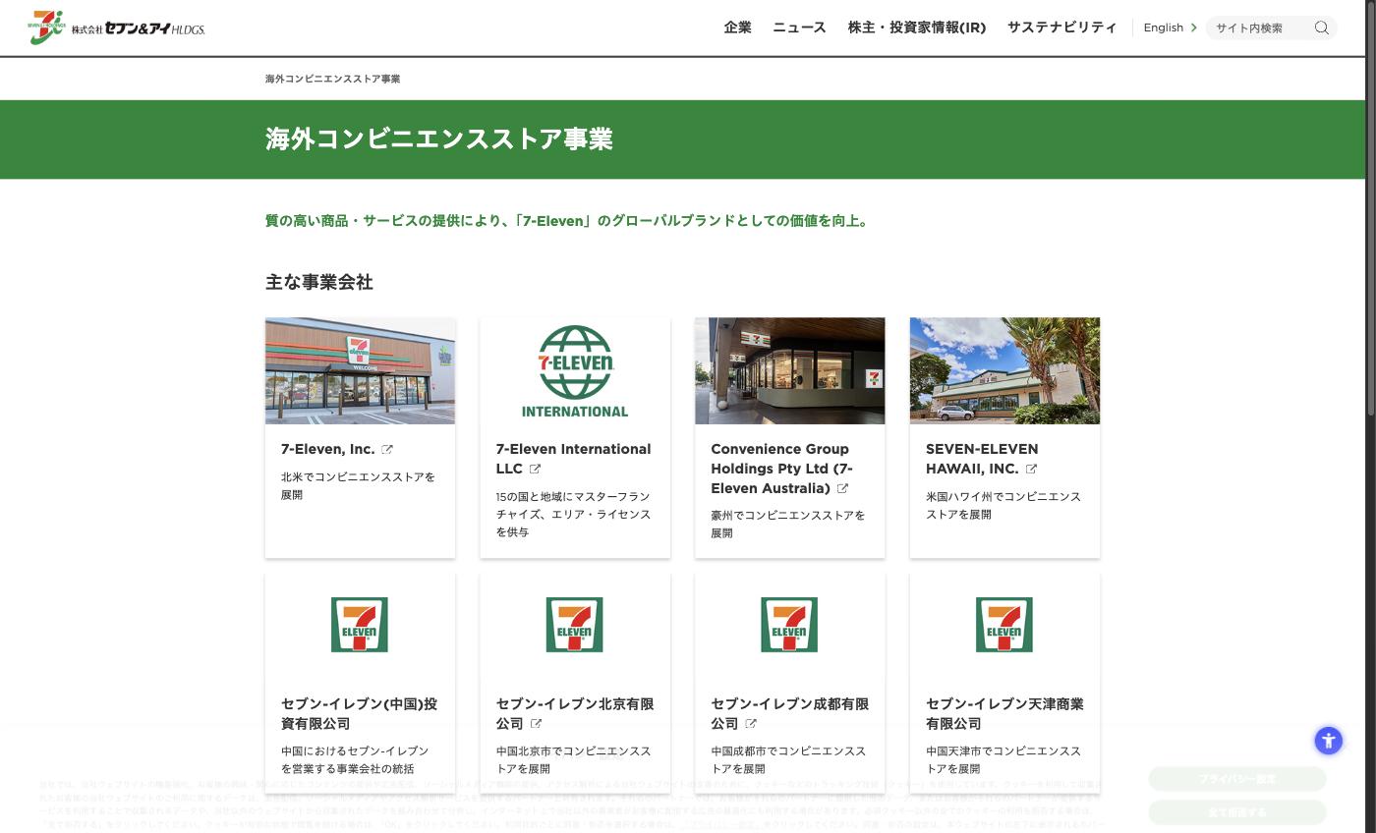Click external link icon beside 7-Eleven Australia
1376x833 pixels.
pyautogui.click(x=842, y=489)
